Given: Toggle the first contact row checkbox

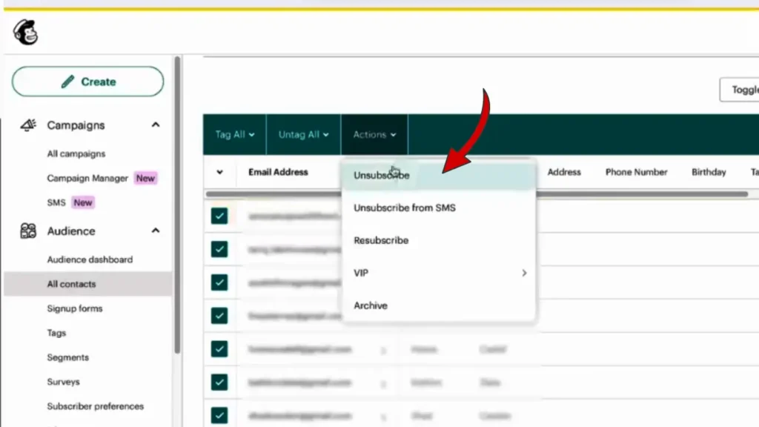Looking at the screenshot, I should click(219, 216).
